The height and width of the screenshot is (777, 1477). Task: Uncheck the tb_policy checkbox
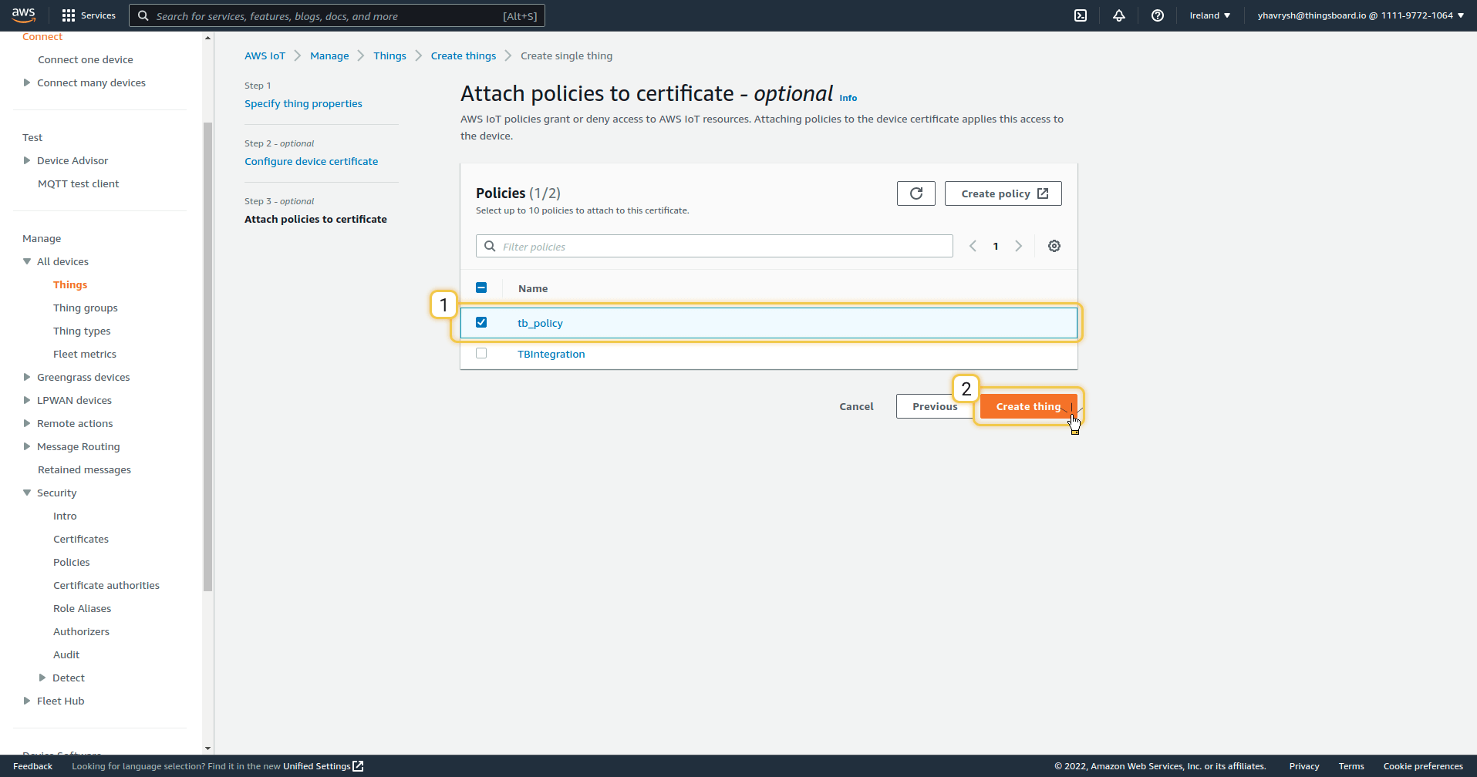(481, 322)
